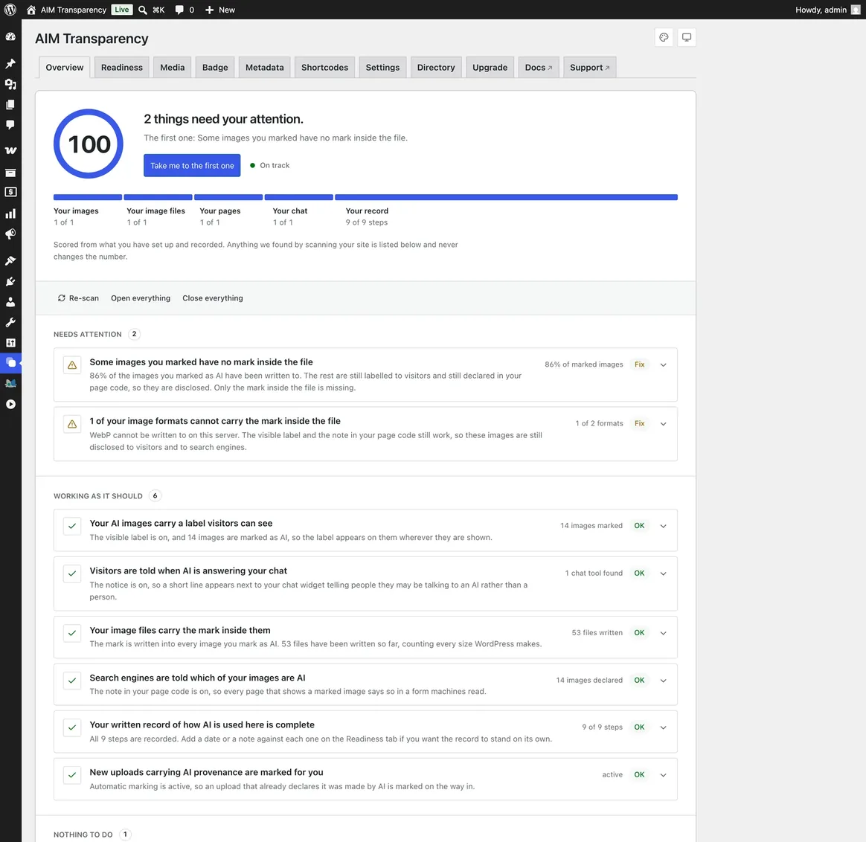Click the home icon in admin bar
This screenshot has height=842, width=866.
[x=31, y=10]
